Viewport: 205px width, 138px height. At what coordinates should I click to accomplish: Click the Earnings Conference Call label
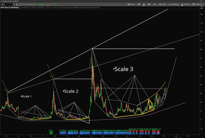coord(90,8)
